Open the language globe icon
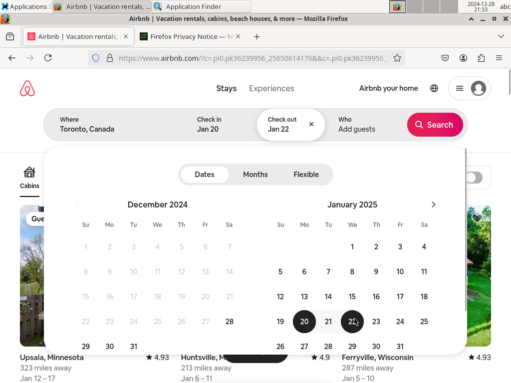The height and width of the screenshot is (383, 511). pos(434,88)
